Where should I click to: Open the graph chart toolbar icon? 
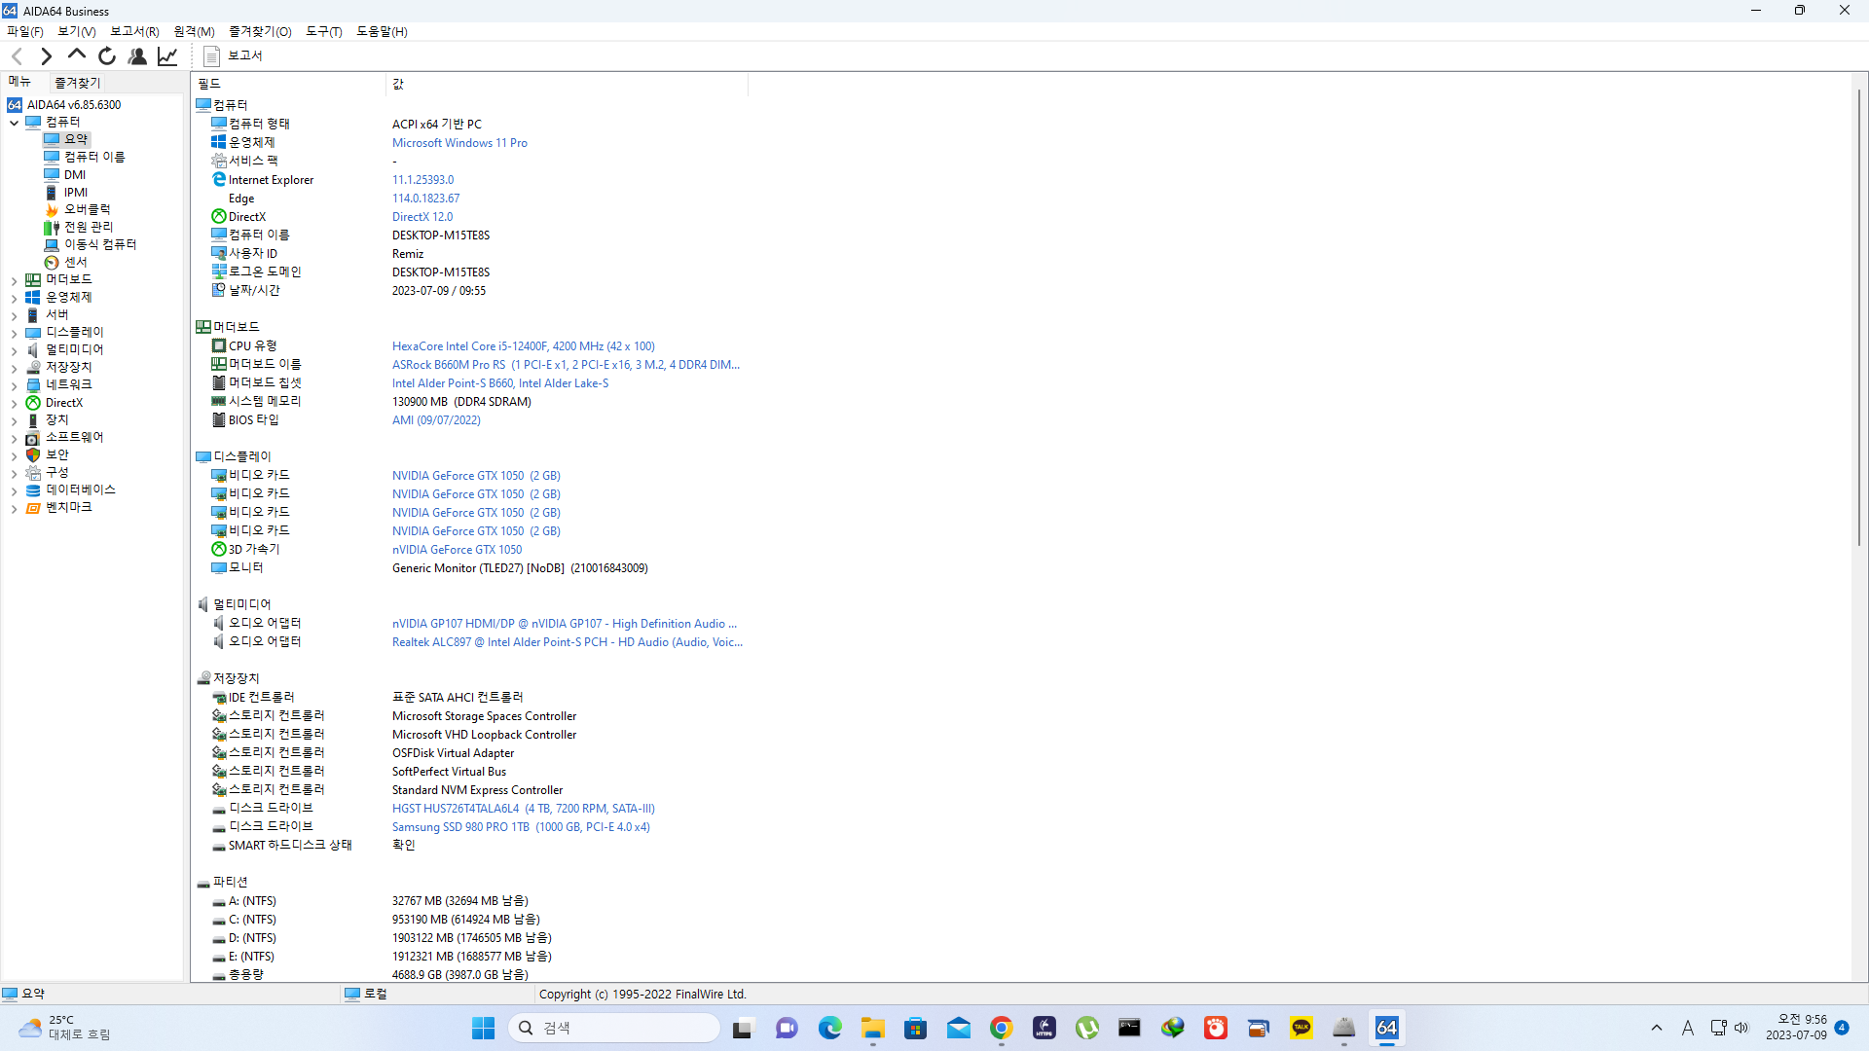pos(167,56)
